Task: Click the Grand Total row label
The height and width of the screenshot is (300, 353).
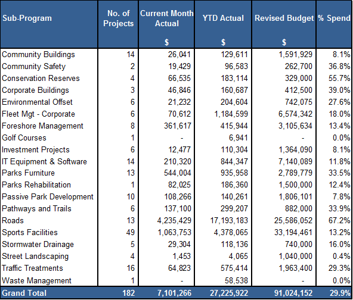Action: click(x=24, y=293)
